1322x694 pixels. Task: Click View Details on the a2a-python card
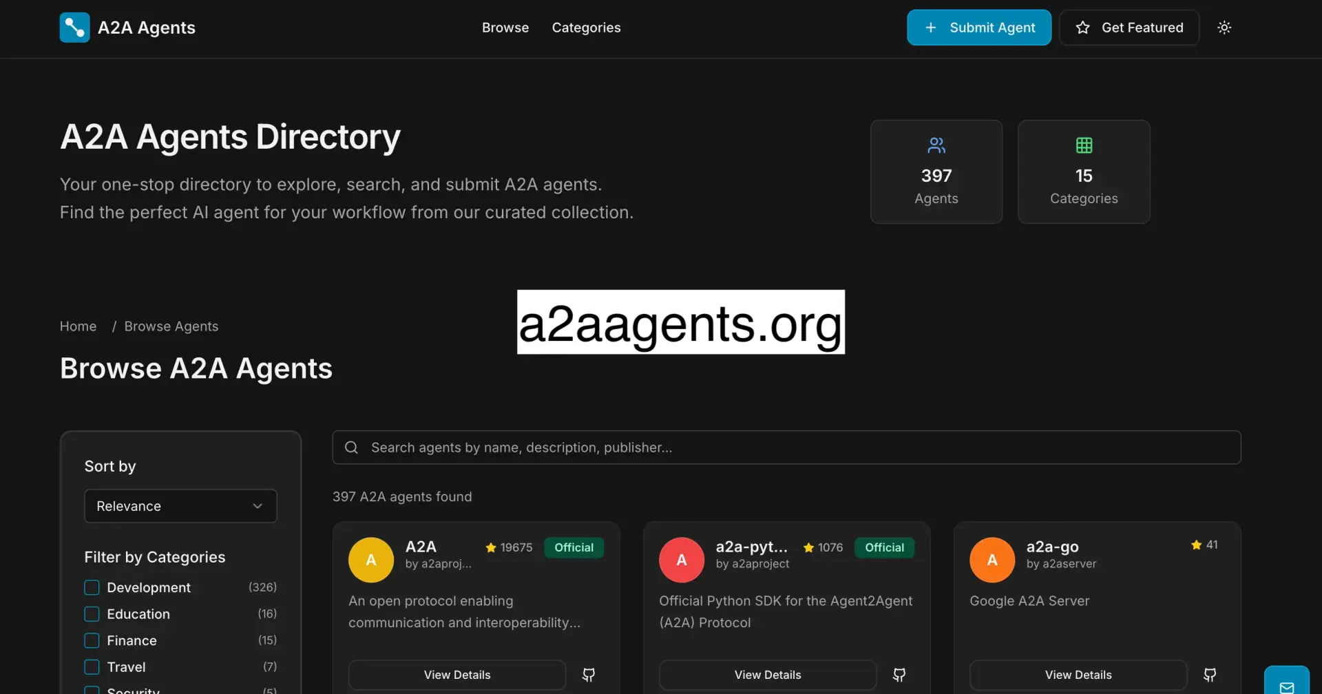[x=768, y=675]
